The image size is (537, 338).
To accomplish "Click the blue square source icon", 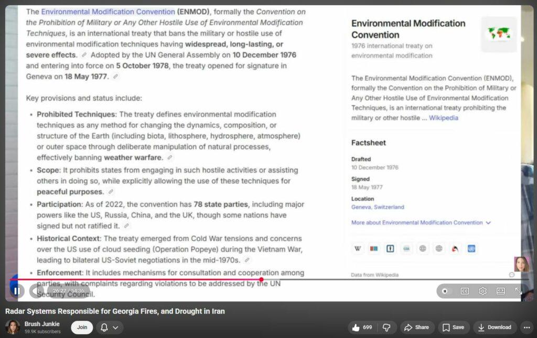I will click(390, 249).
